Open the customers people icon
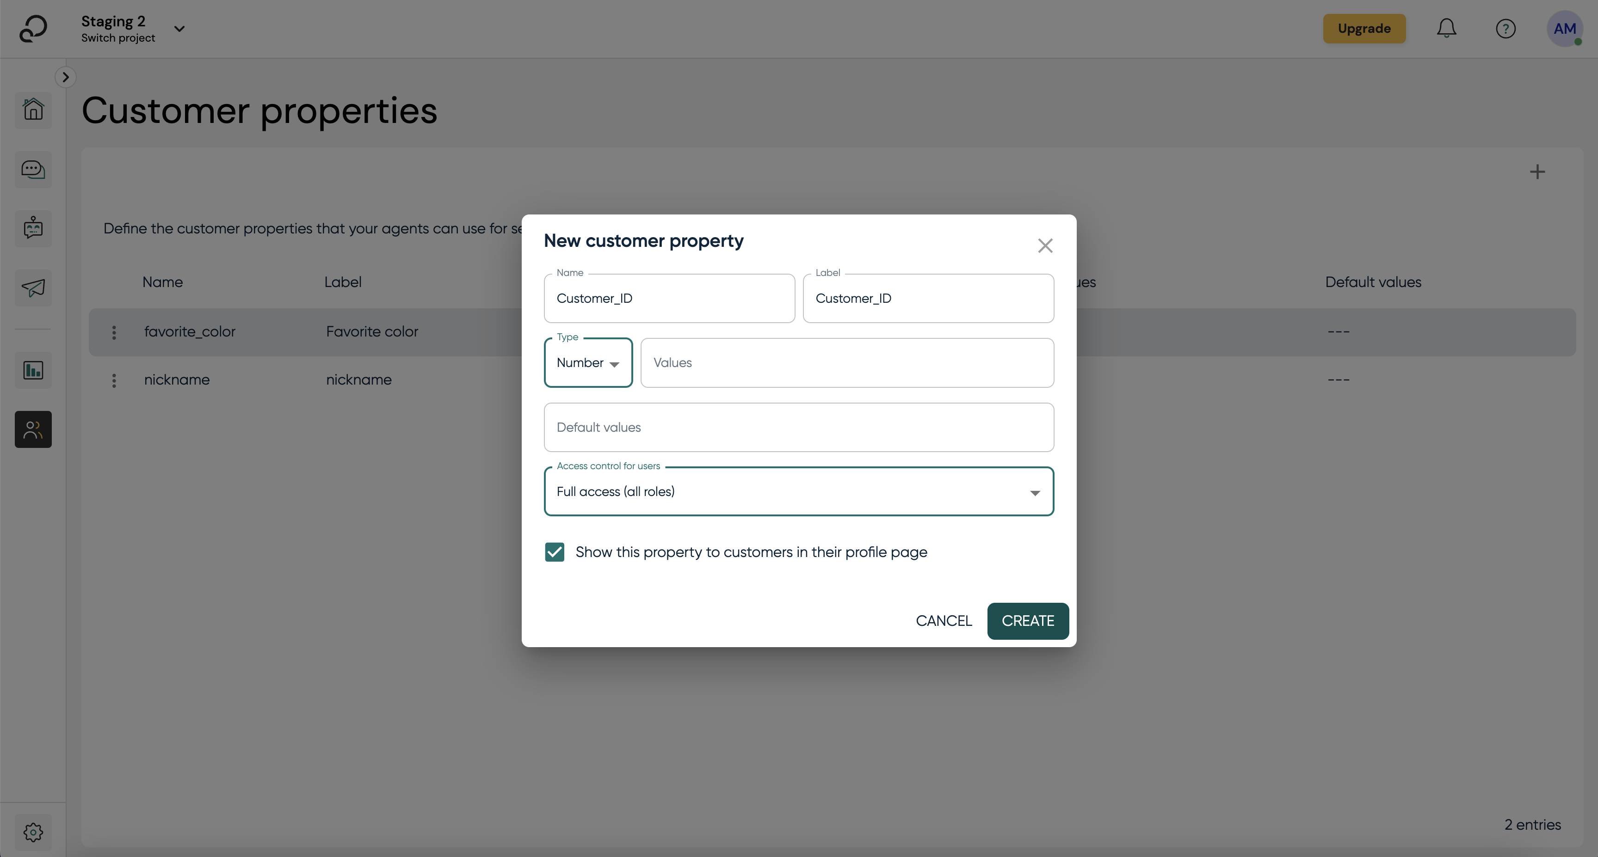Viewport: 1598px width, 857px height. tap(33, 429)
